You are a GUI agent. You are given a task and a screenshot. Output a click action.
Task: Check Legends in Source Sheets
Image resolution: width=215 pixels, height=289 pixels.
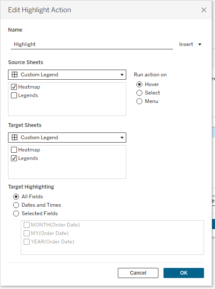point(14,95)
